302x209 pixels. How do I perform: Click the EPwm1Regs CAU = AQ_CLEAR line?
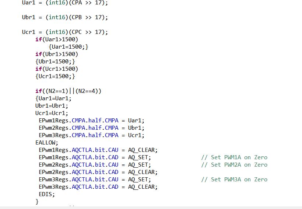[98, 150]
